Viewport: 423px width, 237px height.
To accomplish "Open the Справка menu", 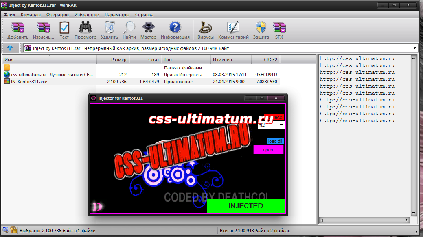I will click(x=144, y=15).
